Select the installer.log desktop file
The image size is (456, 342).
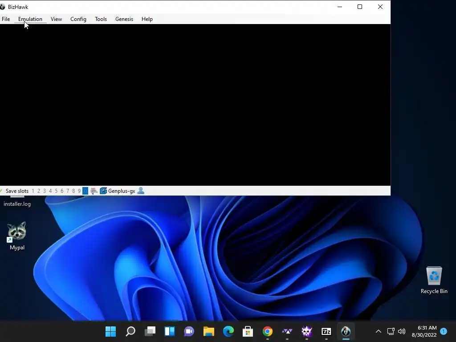[17, 202]
